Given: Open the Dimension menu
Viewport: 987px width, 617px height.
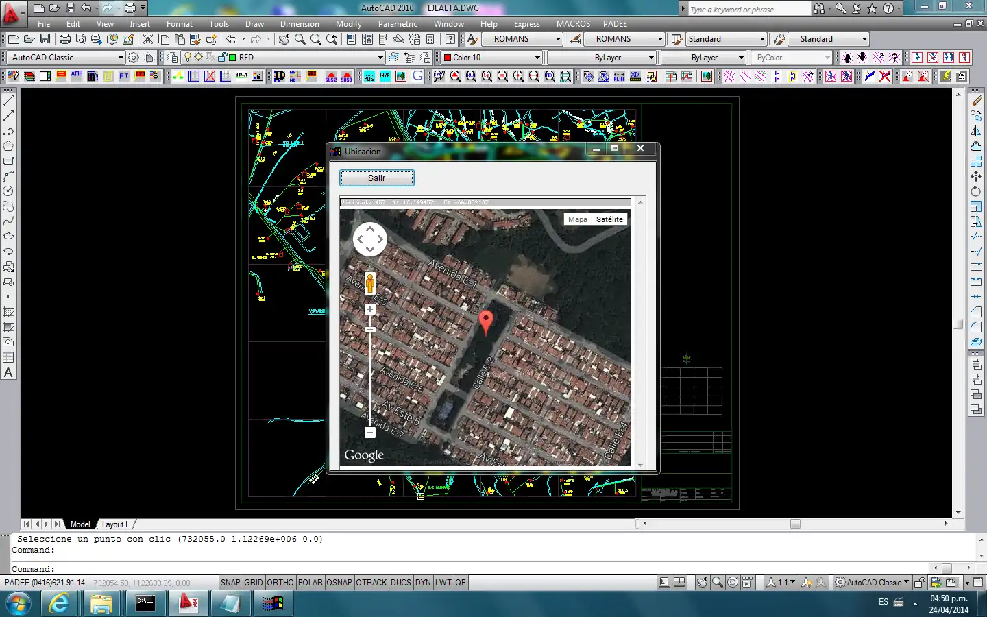Looking at the screenshot, I should pyautogui.click(x=300, y=23).
